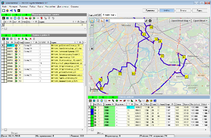Click the green triangle icon in trip orders toolbar
This screenshot has width=211, height=138.
26,39
